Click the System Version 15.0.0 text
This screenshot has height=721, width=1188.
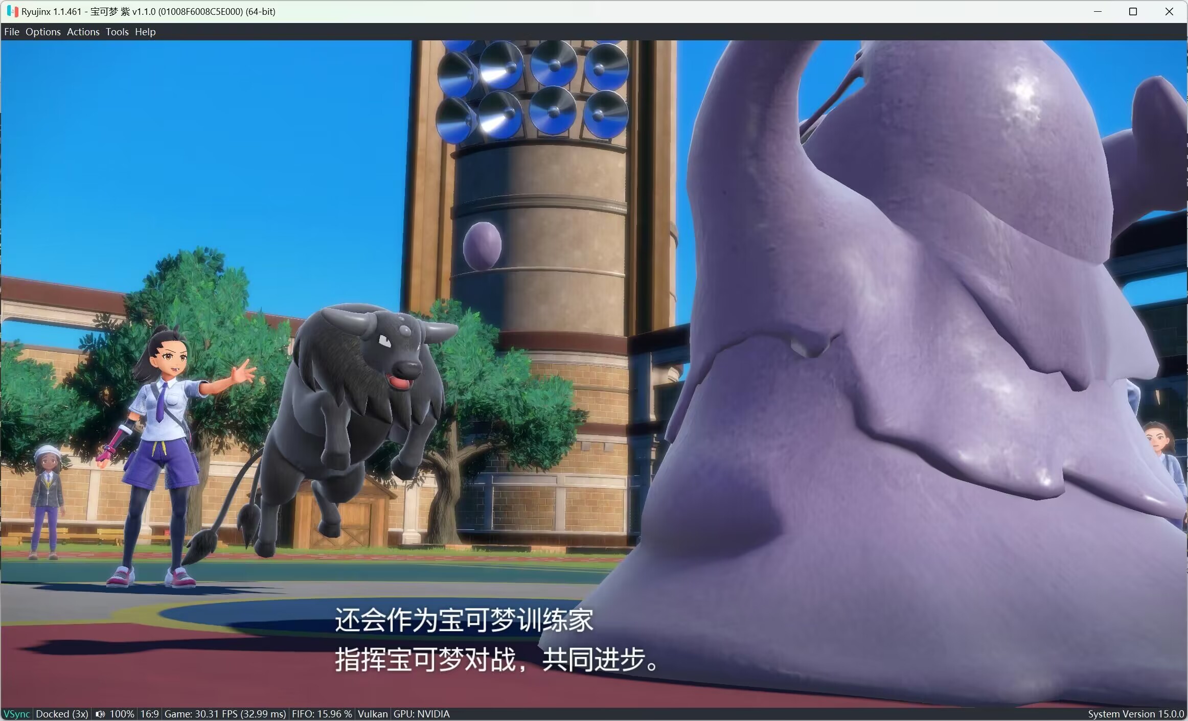coord(1136,714)
